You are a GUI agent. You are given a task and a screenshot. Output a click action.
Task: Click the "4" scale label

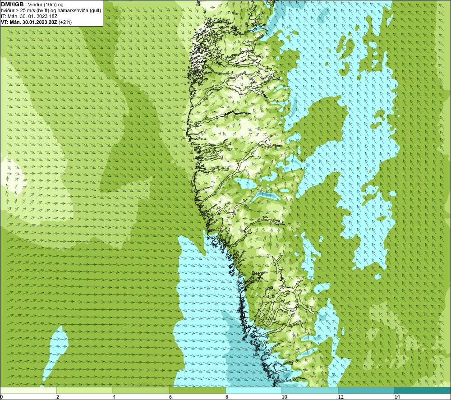point(114,397)
